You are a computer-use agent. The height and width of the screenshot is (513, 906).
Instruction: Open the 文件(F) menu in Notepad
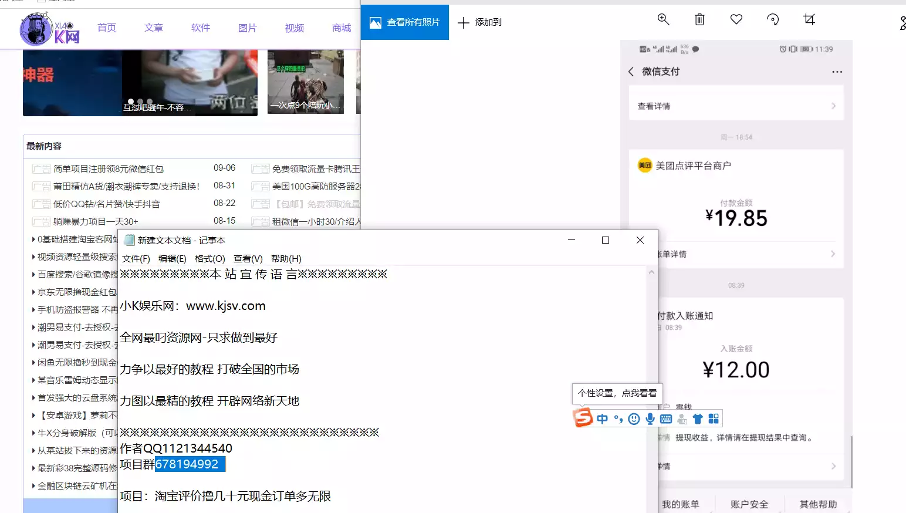coord(136,258)
